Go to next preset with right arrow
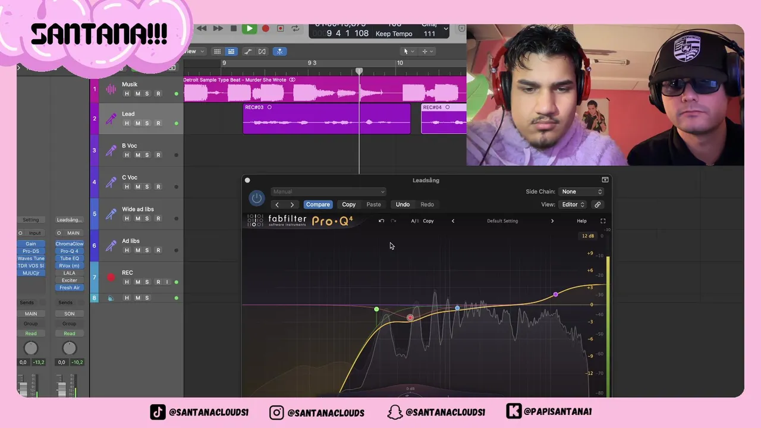This screenshot has width=761, height=428. pyautogui.click(x=292, y=204)
